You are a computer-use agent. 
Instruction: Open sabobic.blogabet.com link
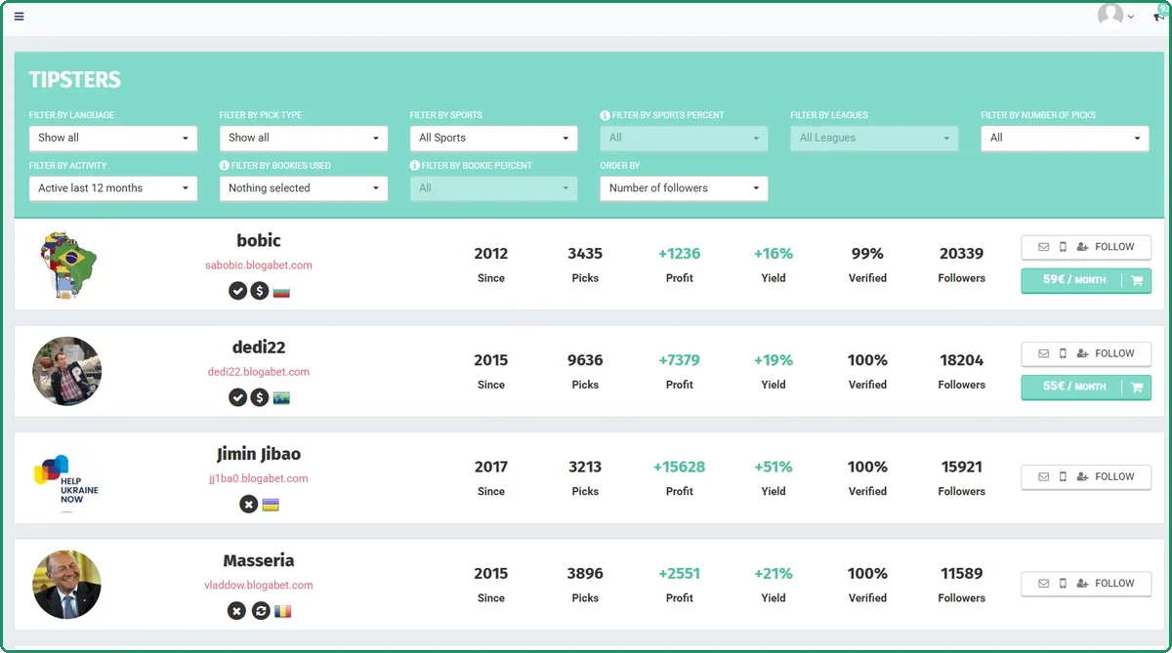tap(259, 265)
